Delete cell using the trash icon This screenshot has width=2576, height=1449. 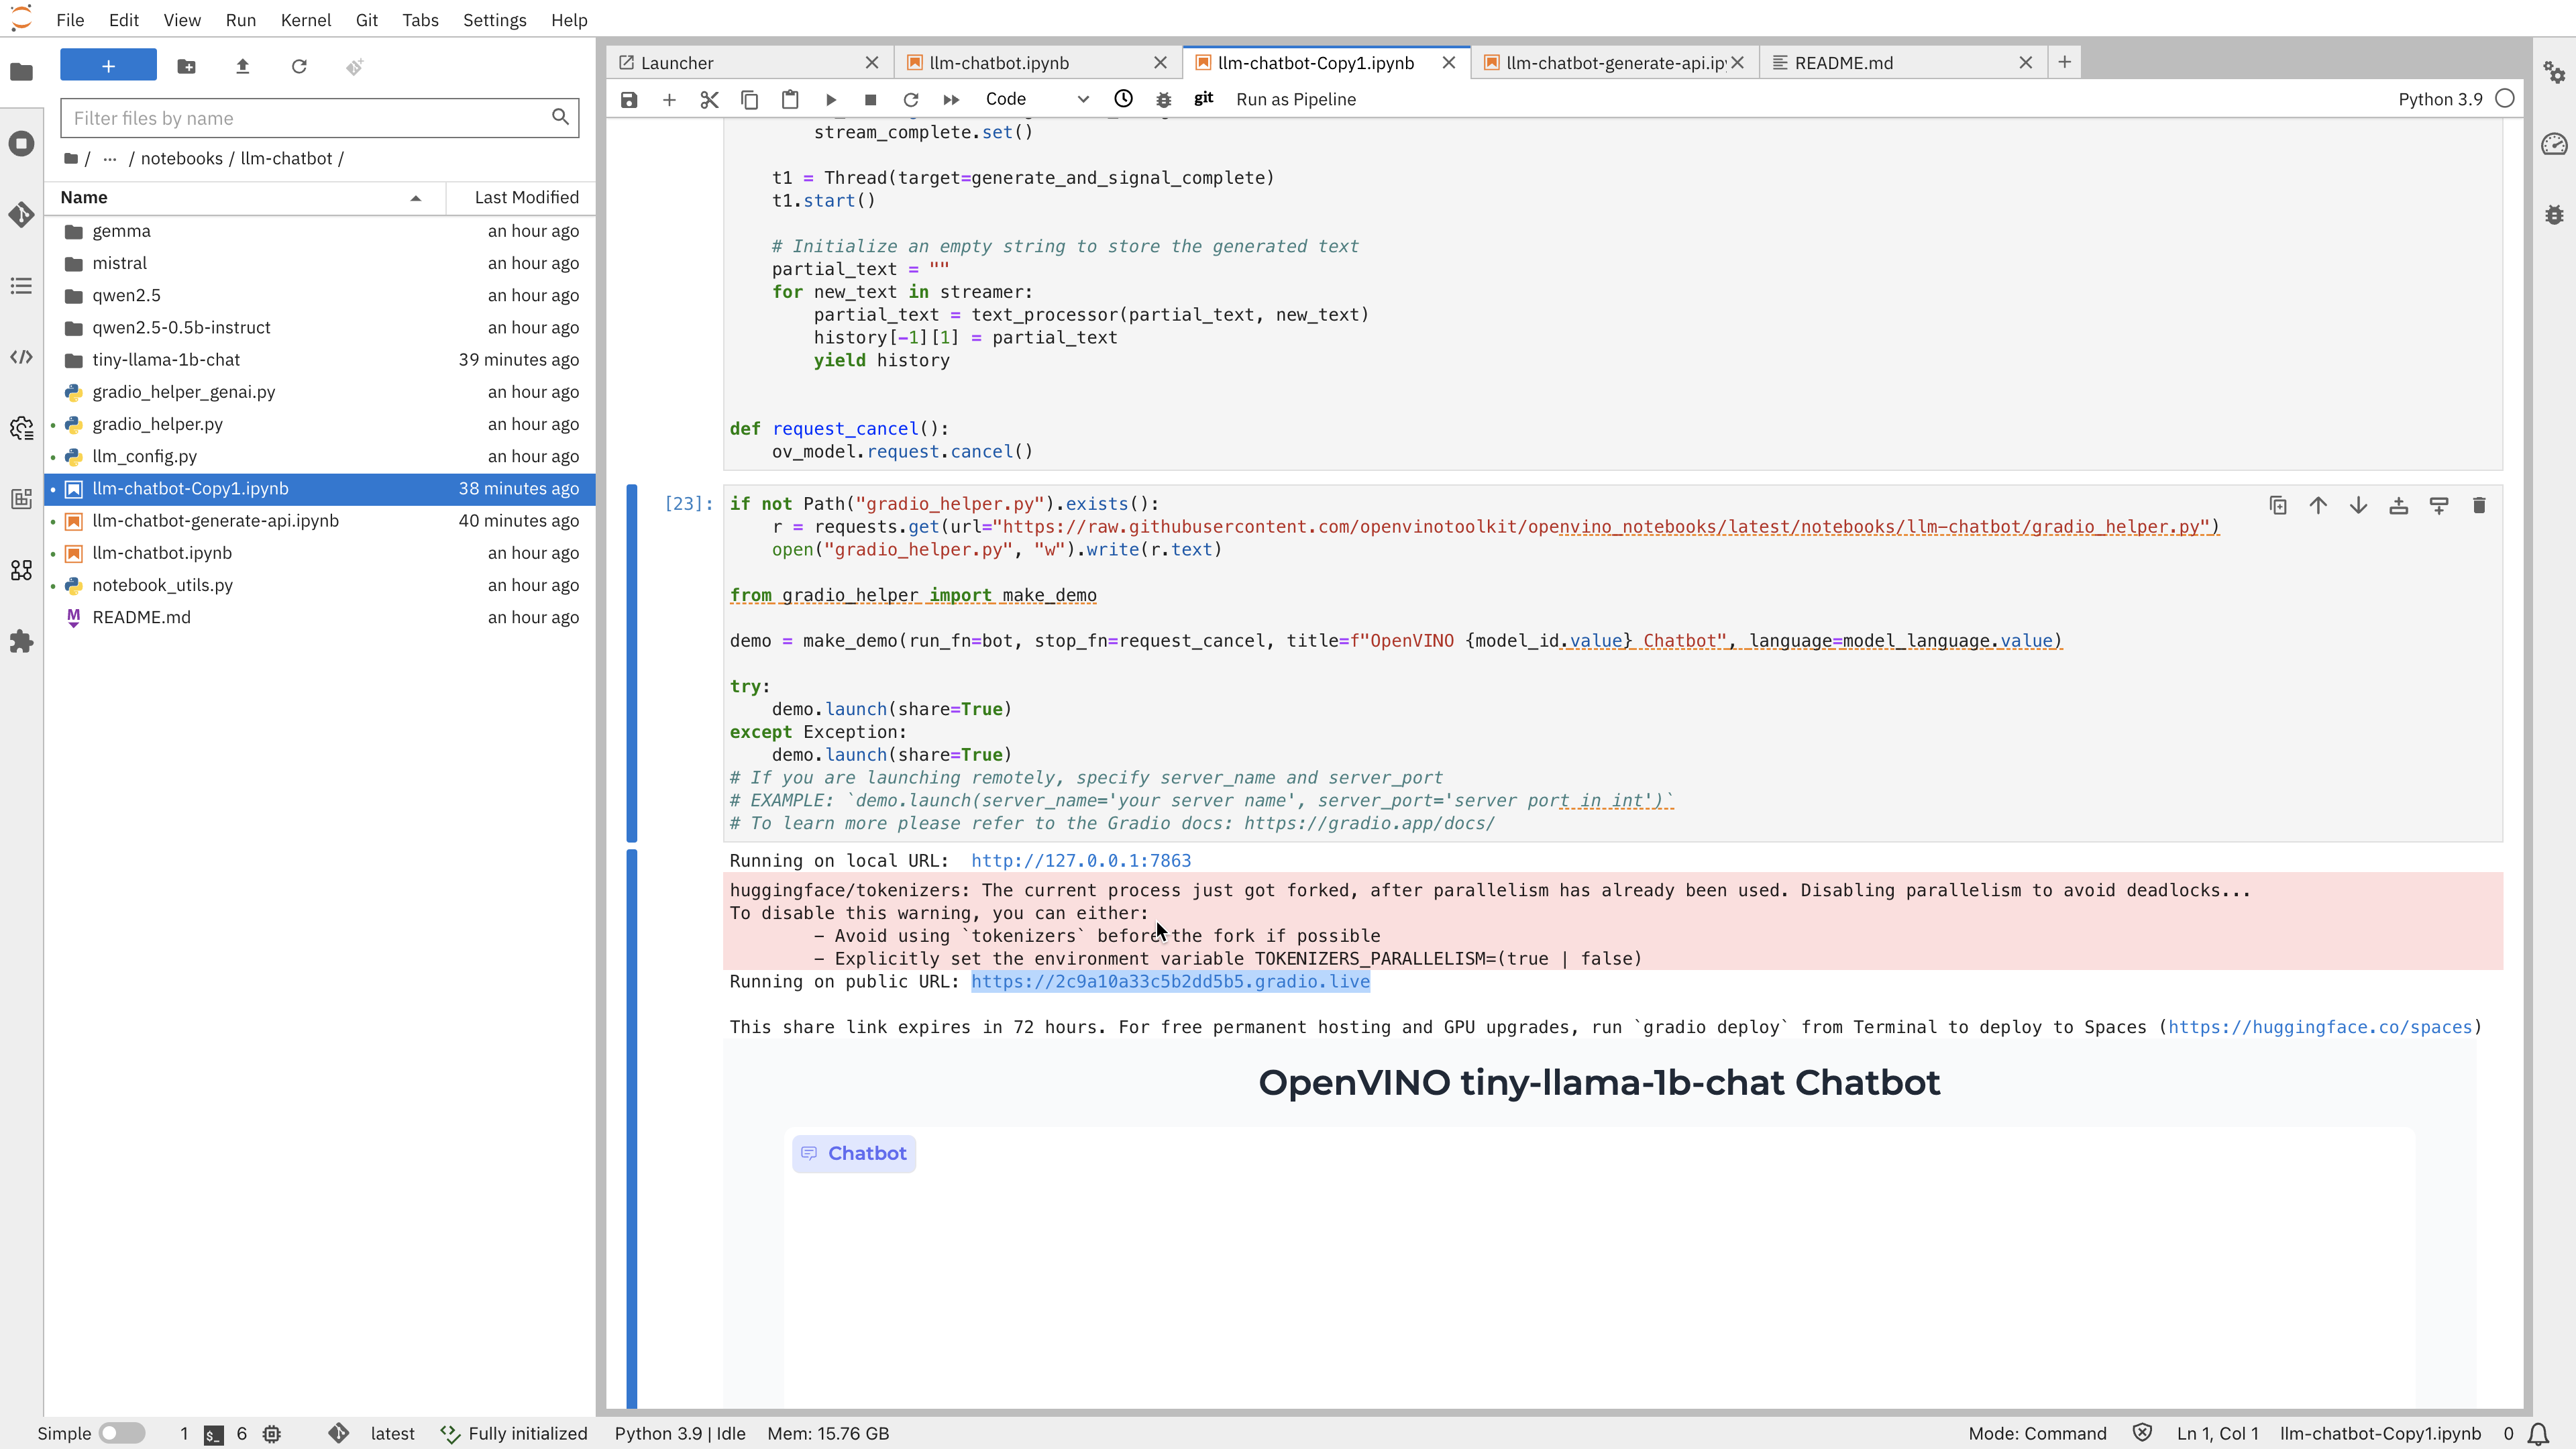[2478, 505]
